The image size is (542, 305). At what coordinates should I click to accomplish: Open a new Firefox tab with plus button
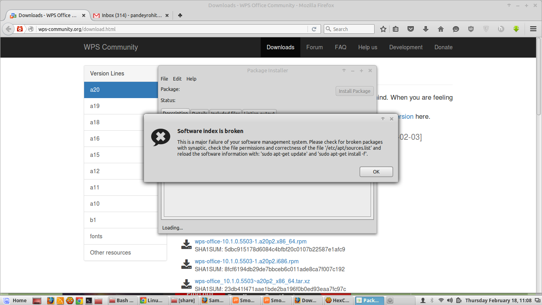pyautogui.click(x=180, y=15)
